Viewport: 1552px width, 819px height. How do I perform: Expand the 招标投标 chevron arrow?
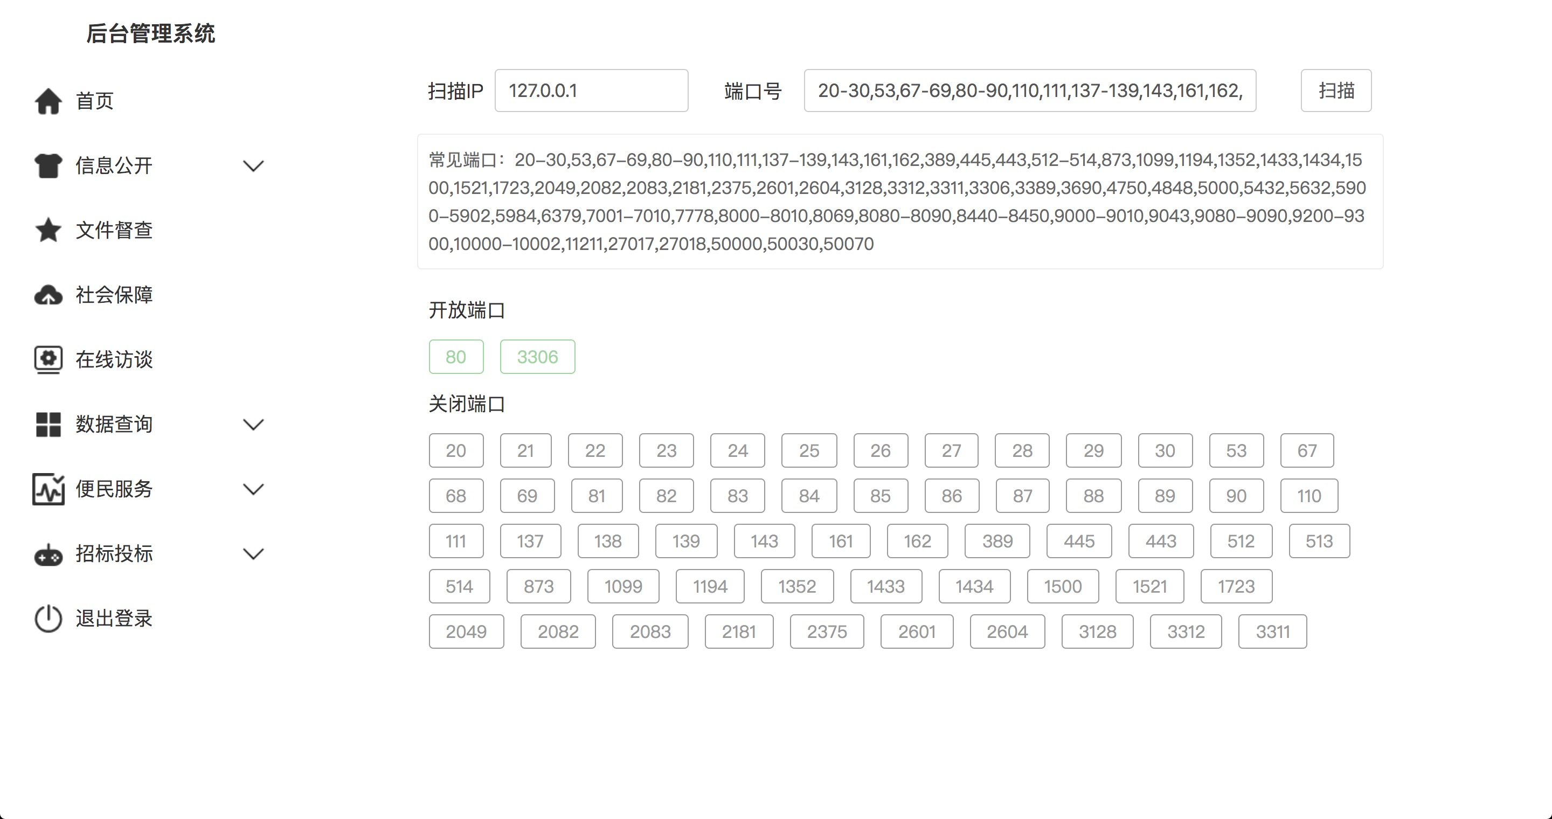[253, 554]
